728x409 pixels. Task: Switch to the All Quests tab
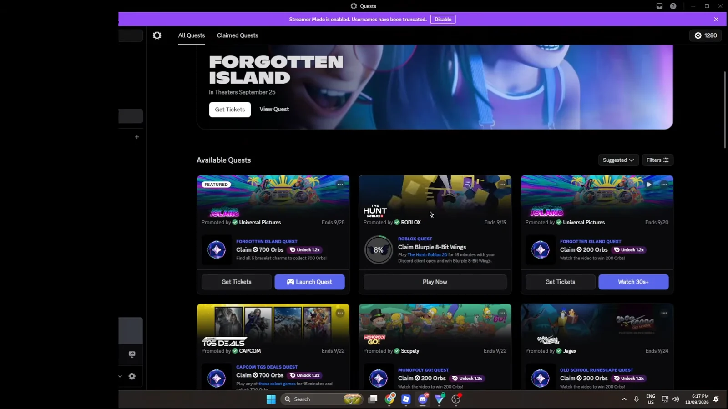click(192, 35)
